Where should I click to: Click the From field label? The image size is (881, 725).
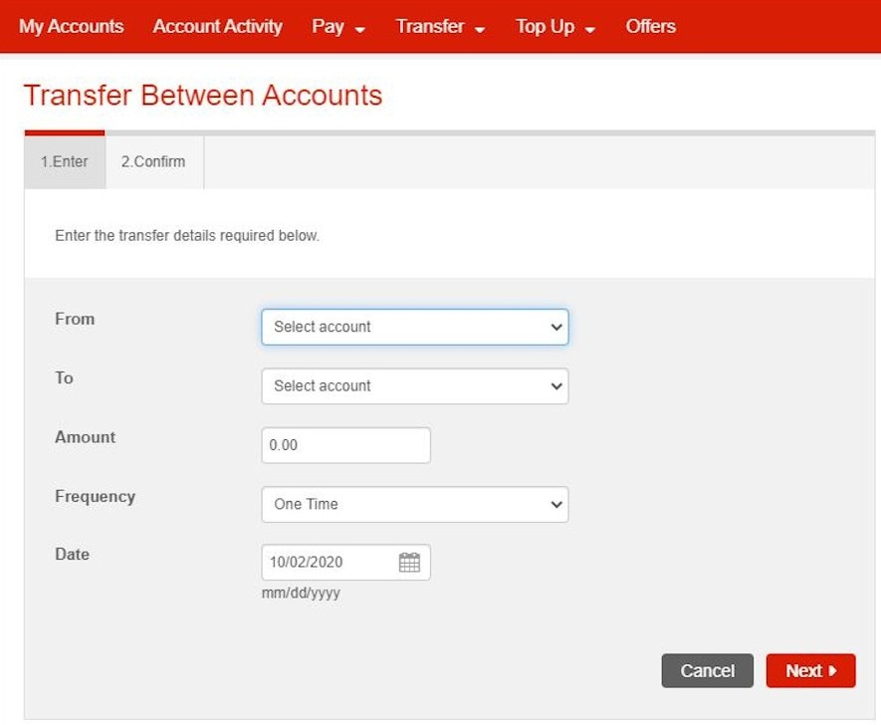click(x=75, y=319)
